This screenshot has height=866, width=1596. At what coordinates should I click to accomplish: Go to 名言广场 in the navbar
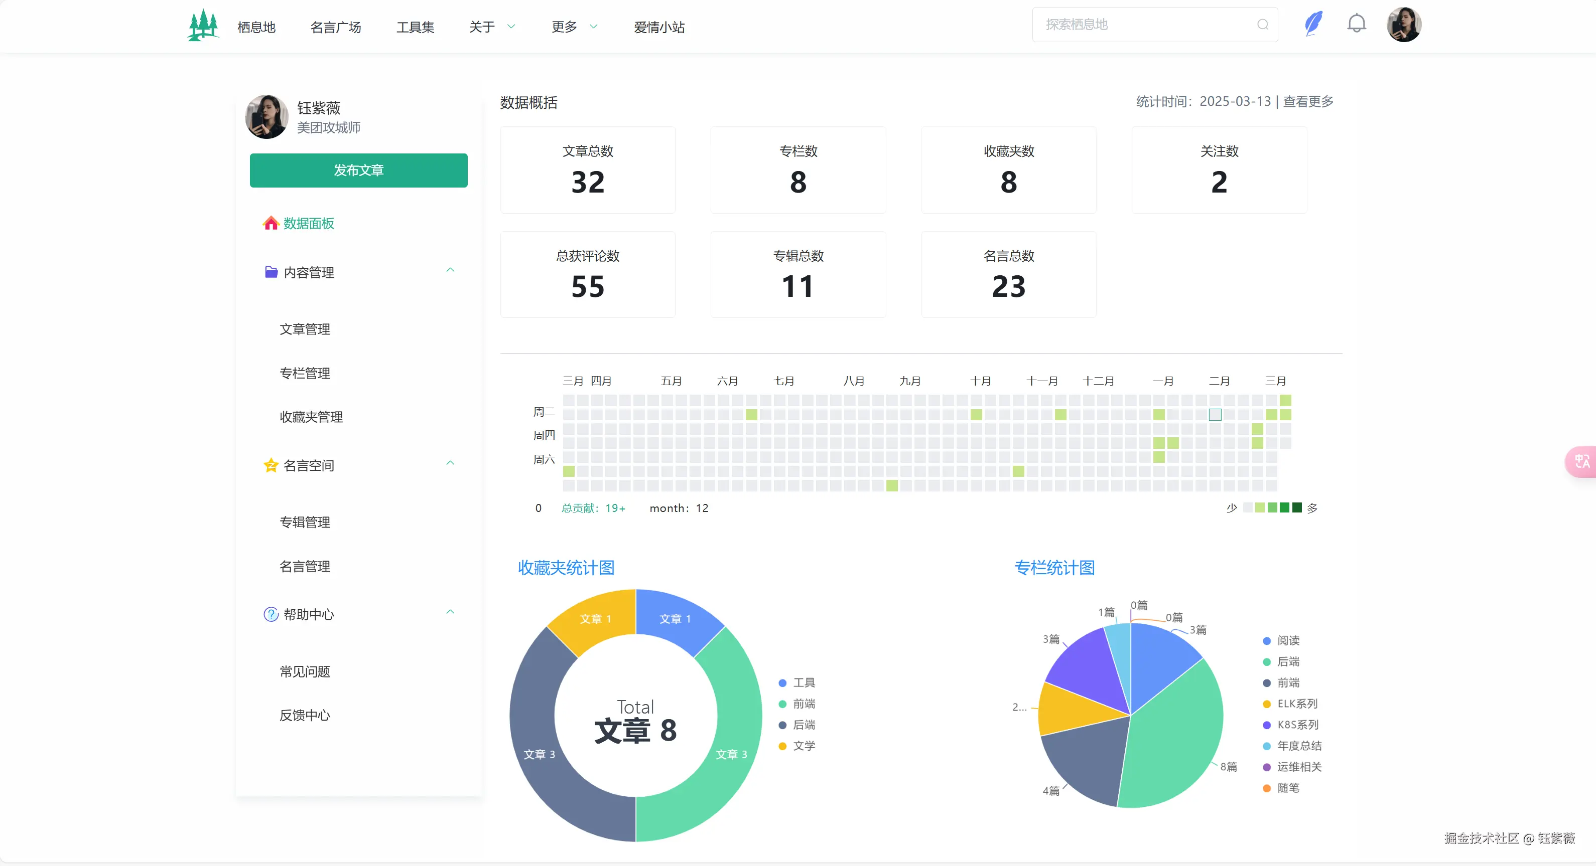336,26
